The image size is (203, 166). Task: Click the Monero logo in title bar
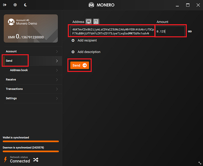pos(91,5)
